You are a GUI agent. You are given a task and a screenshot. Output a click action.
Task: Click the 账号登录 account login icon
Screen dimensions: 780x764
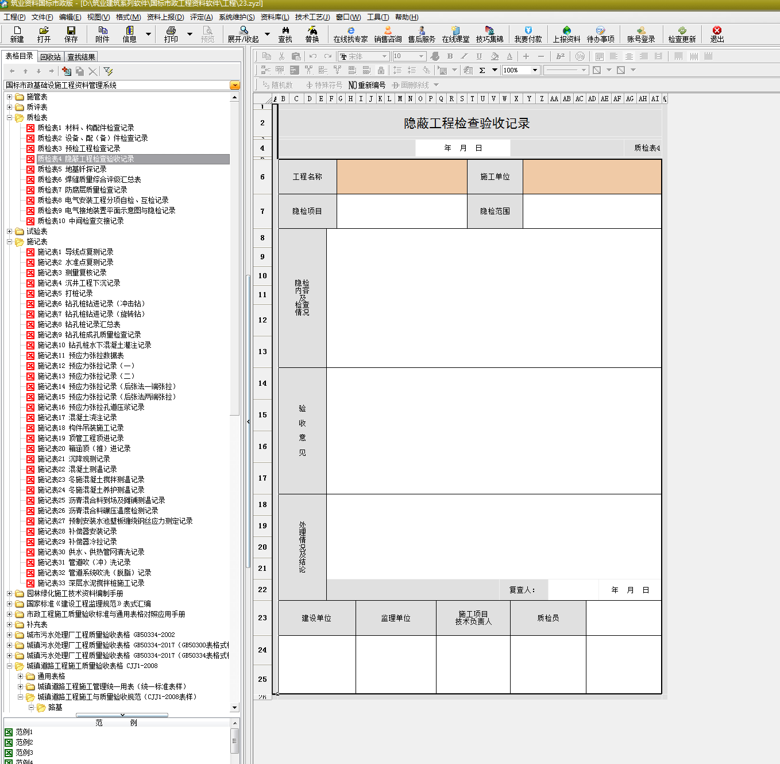[642, 34]
